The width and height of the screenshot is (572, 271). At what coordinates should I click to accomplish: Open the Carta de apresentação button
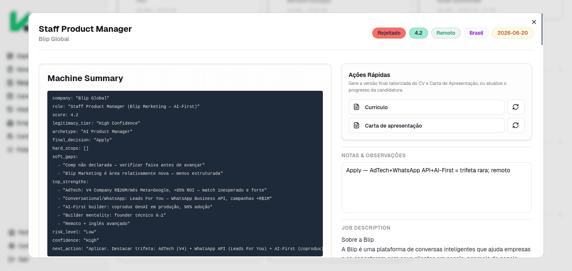click(x=426, y=125)
